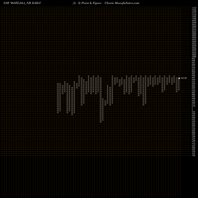
Task: Click the "NSE 96SFL24A_NB DAILY" chart title
Action: (x=22, y=3)
